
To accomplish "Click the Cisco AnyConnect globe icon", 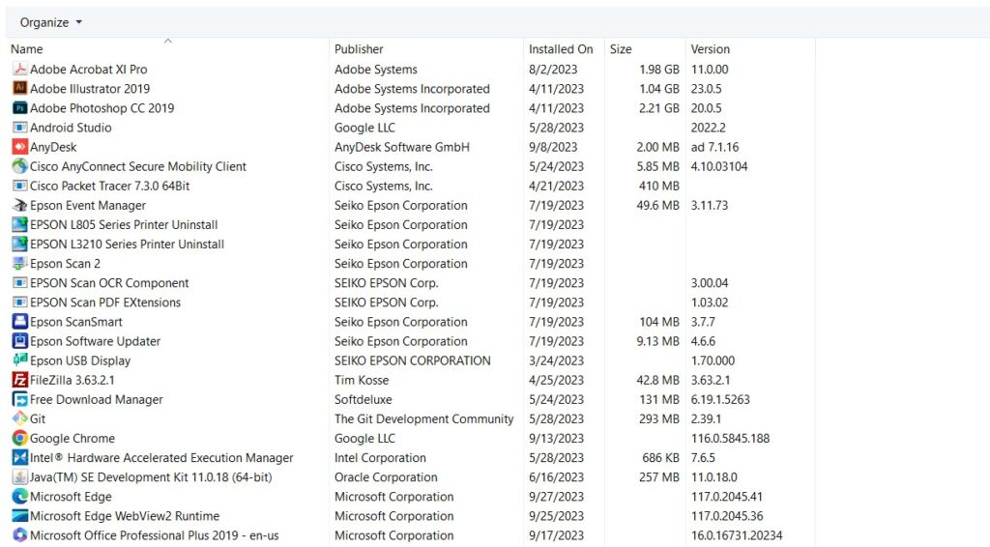I will coord(20,166).
